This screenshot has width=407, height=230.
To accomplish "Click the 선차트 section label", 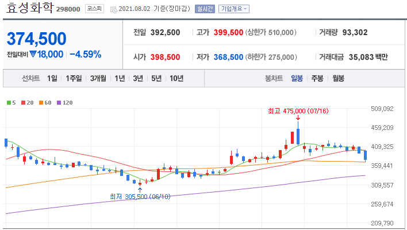I will click(x=31, y=78).
